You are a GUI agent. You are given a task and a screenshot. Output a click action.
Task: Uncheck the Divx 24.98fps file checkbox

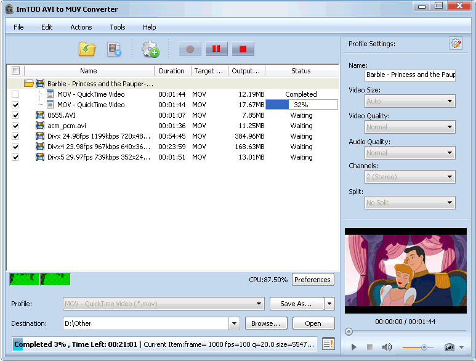pos(15,136)
